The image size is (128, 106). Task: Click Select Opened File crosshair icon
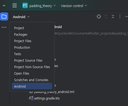[x=99, y=16]
